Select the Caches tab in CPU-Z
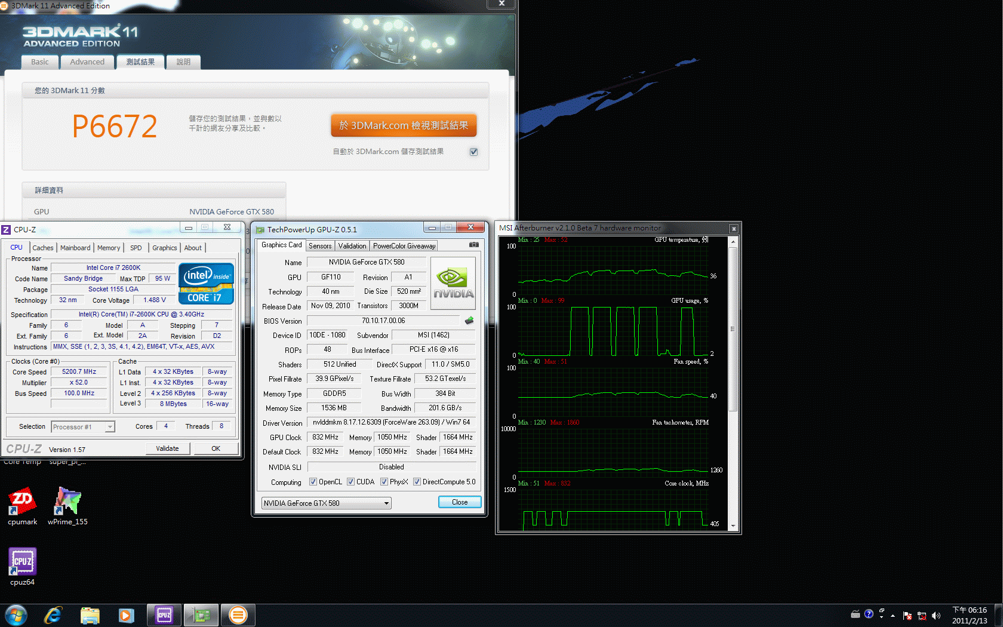This screenshot has height=627, width=1003. (42, 248)
